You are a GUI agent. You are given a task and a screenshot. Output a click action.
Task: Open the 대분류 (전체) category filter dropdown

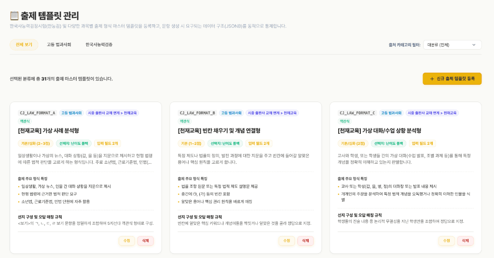tap(452, 45)
